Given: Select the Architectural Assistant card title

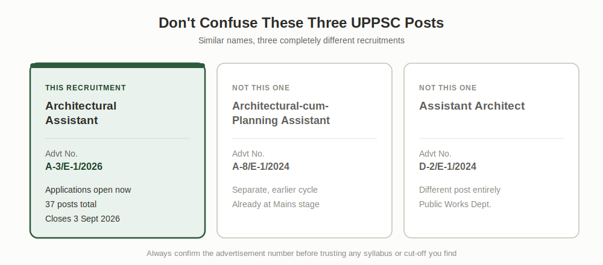Looking at the screenshot, I should click(81, 113).
